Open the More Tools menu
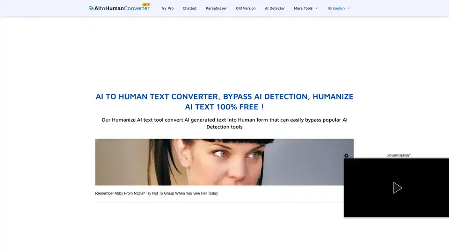The image size is (449, 252). point(303,8)
